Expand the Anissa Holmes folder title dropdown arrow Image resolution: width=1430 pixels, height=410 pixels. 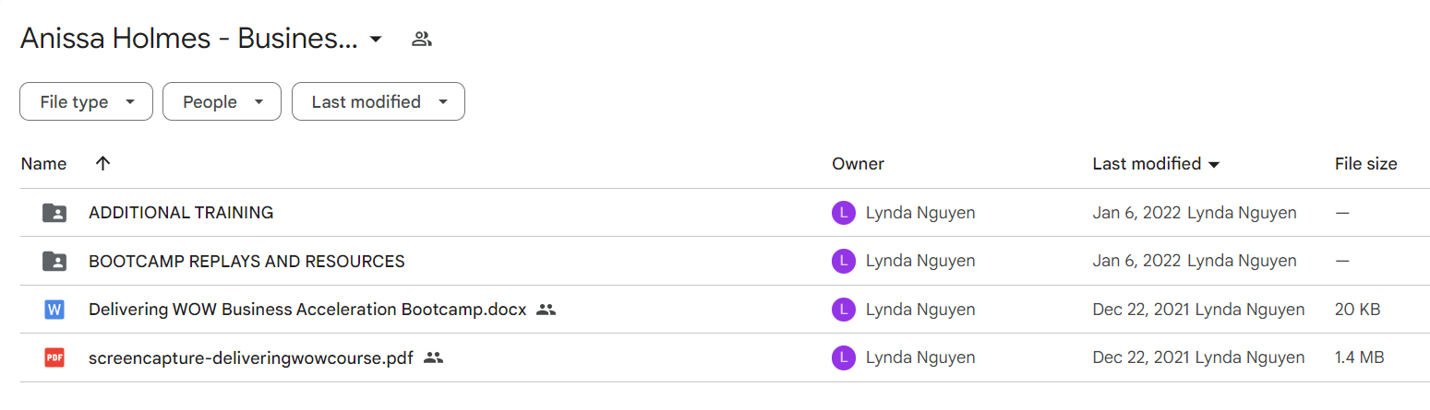tap(376, 39)
